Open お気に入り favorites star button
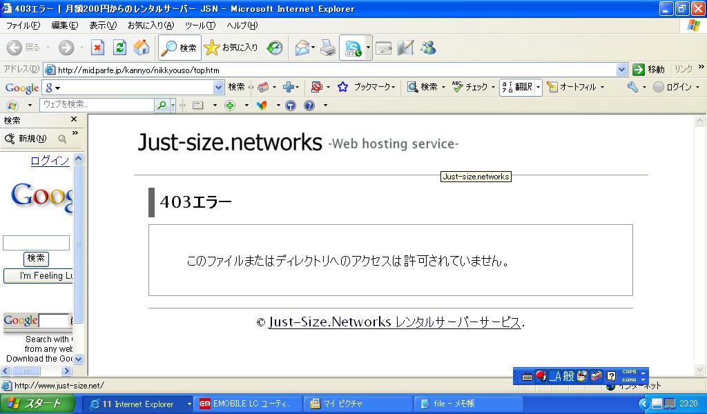Viewport: 707px width, 414px height. 231,48
